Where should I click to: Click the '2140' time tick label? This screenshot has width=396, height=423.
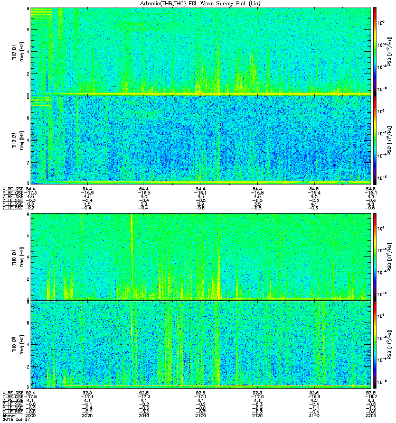(x=314, y=416)
